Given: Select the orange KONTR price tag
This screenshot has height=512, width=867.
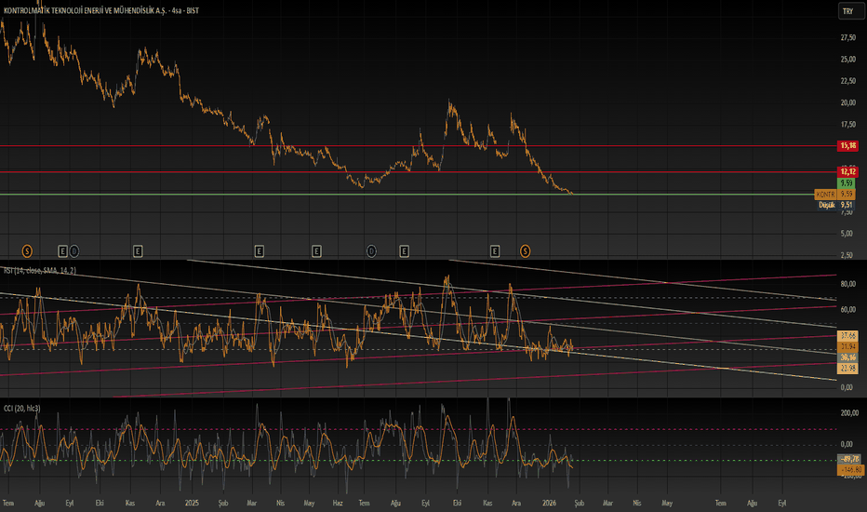Looking at the screenshot, I should [825, 194].
